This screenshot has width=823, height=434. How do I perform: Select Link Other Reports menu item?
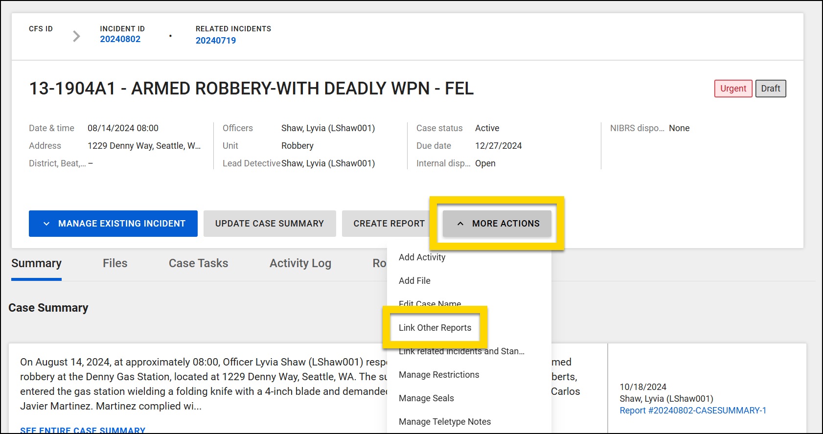[469, 328]
